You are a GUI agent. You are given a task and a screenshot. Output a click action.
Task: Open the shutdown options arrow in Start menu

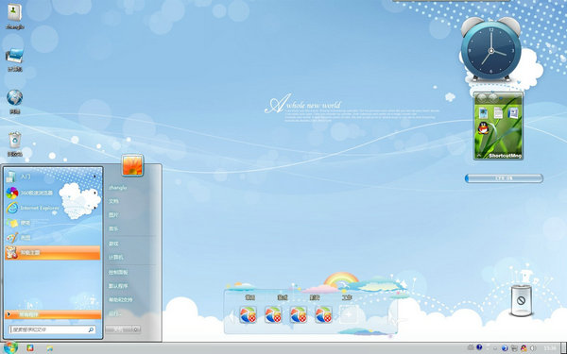[136, 329]
